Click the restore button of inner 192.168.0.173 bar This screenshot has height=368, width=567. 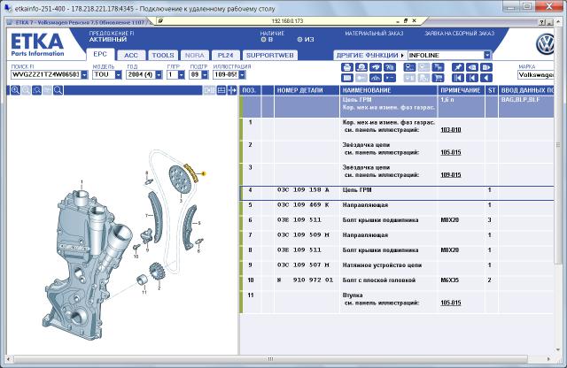tap(406, 21)
